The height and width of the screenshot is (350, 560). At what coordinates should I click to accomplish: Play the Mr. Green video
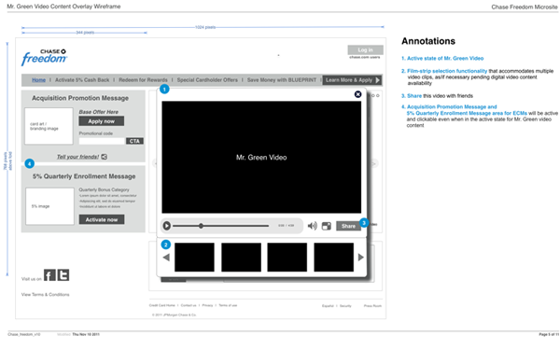click(166, 226)
